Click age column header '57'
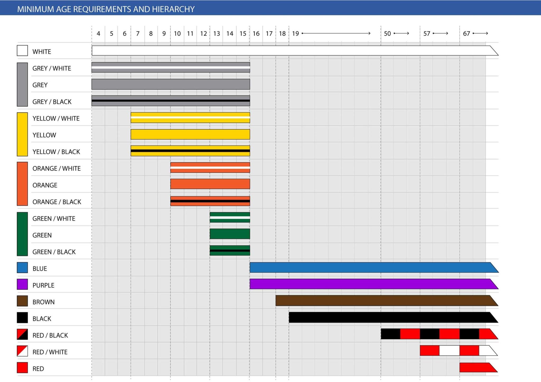The width and height of the screenshot is (541, 382). tap(427, 34)
